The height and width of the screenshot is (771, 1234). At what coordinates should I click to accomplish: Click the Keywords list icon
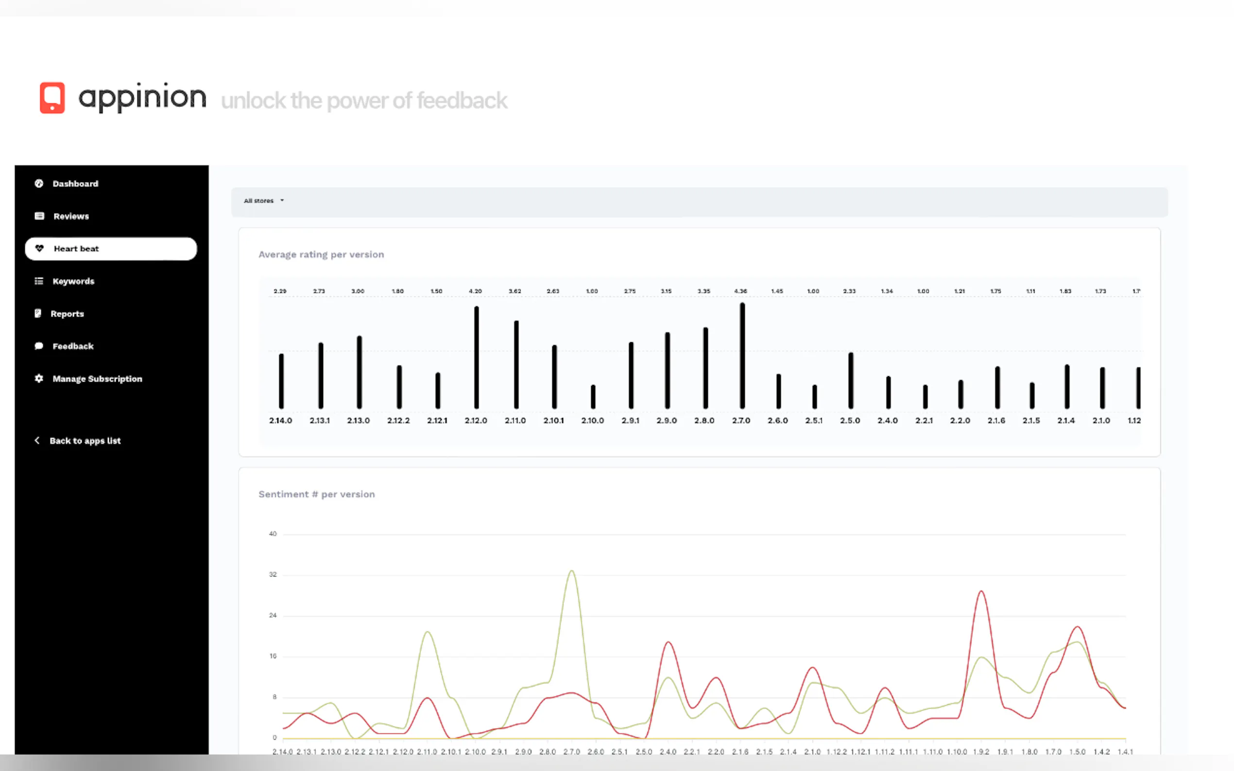[39, 281]
